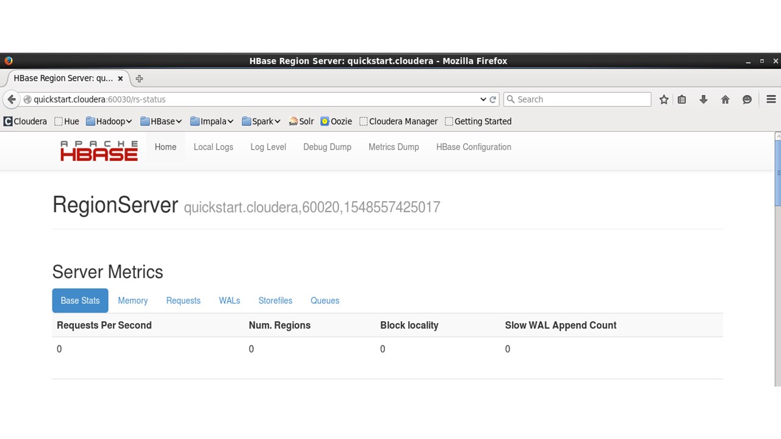This screenshot has height=439, width=781.
Task: Bookmark this page using the star icon
Action: click(664, 99)
